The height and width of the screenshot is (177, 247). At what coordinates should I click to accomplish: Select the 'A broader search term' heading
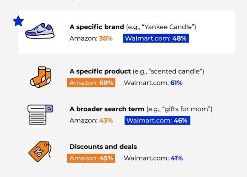[x=107, y=109]
